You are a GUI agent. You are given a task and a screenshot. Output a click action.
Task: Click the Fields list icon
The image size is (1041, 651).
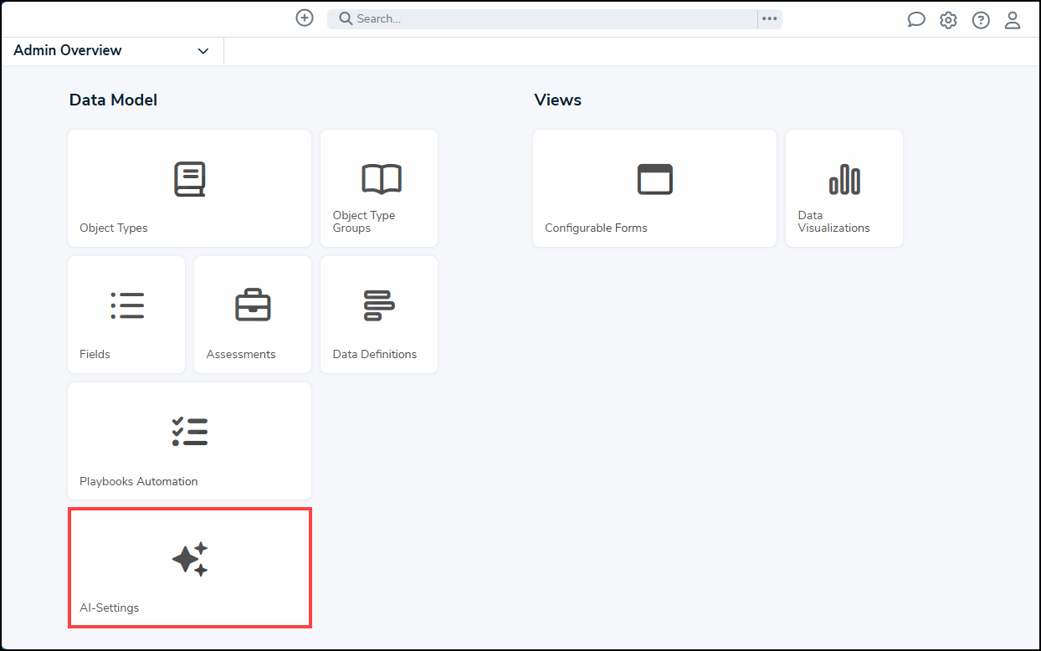[127, 305]
